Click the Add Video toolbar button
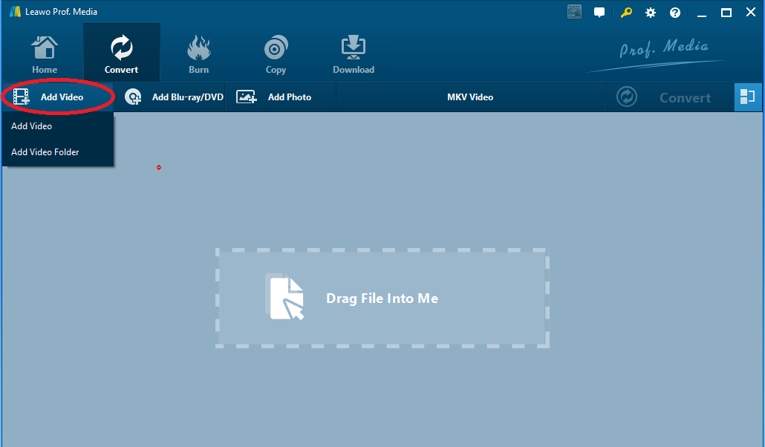 (x=58, y=97)
